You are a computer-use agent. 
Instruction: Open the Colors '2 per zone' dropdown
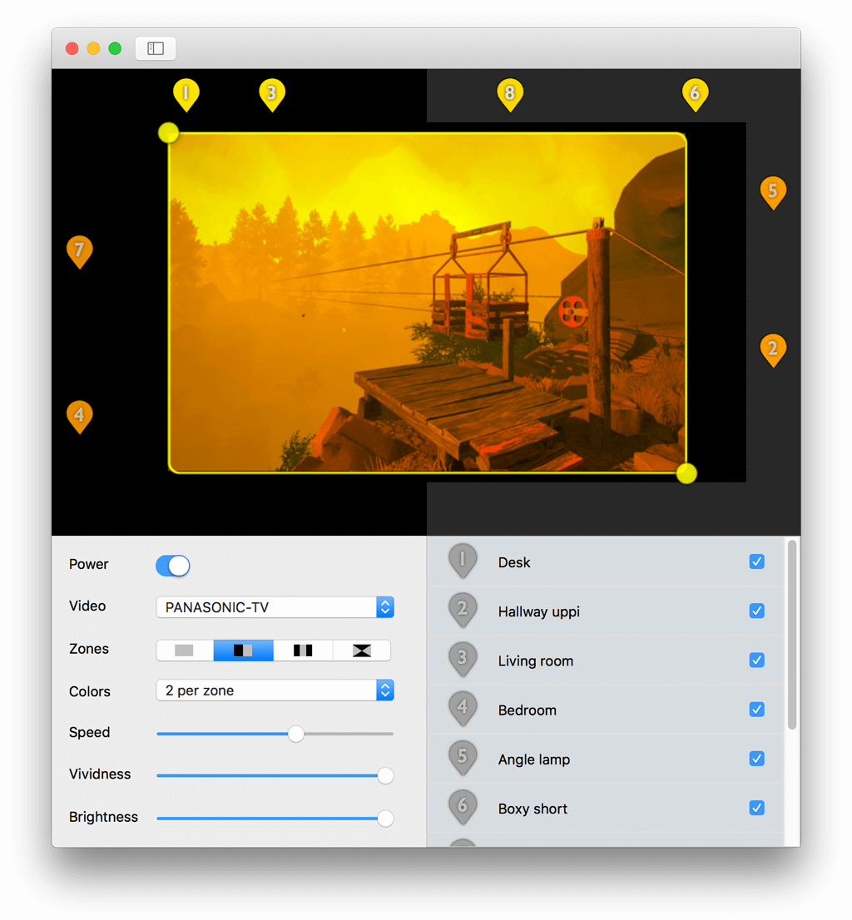(x=275, y=690)
